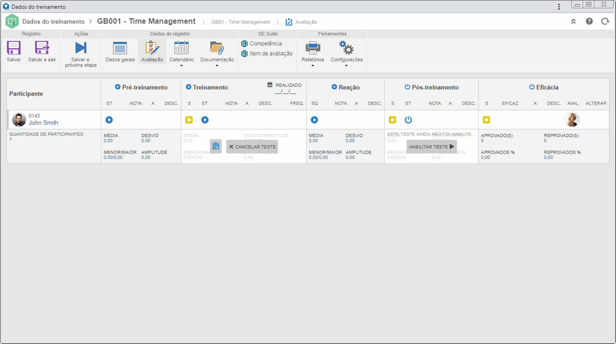
Task: Click the help question mark icon
Action: 589,22
